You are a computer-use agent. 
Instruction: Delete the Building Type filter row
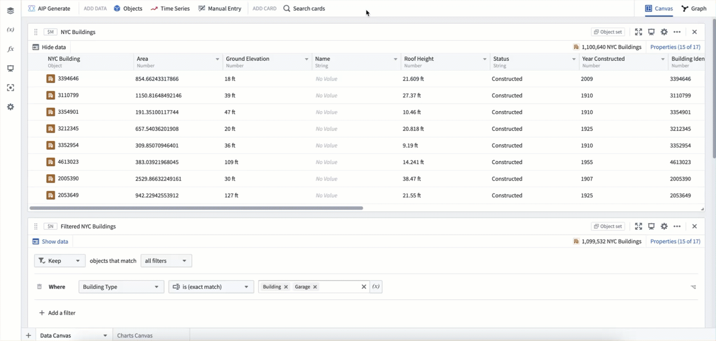click(39, 287)
